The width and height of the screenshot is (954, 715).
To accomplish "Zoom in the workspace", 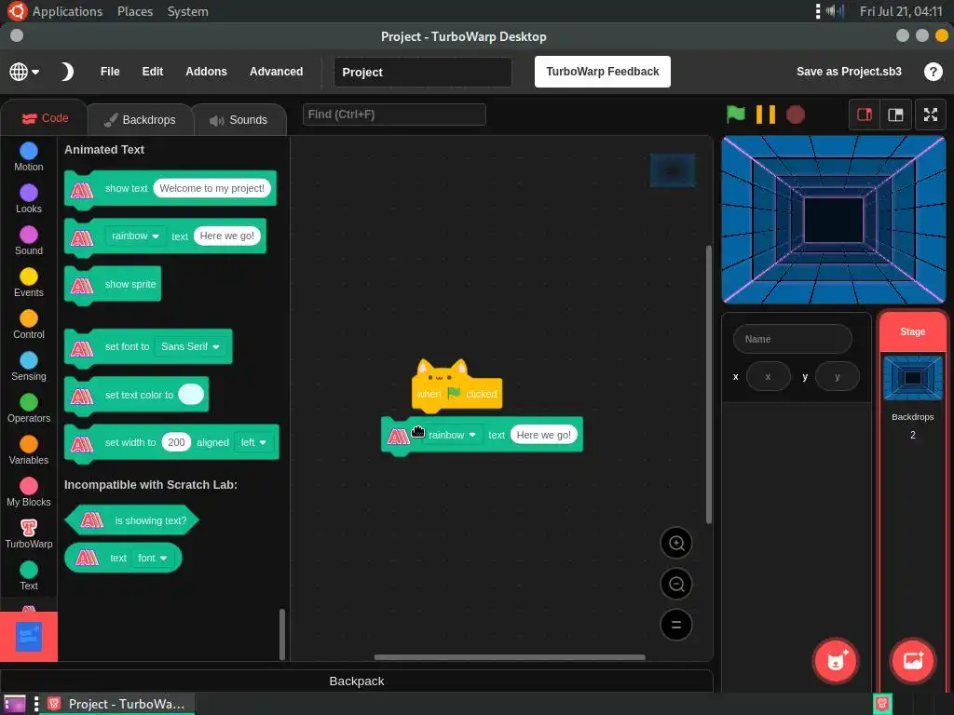I will click(676, 543).
